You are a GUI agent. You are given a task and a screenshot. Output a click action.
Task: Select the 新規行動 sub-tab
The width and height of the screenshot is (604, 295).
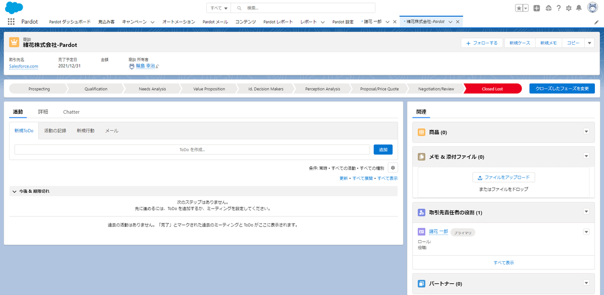click(x=86, y=130)
